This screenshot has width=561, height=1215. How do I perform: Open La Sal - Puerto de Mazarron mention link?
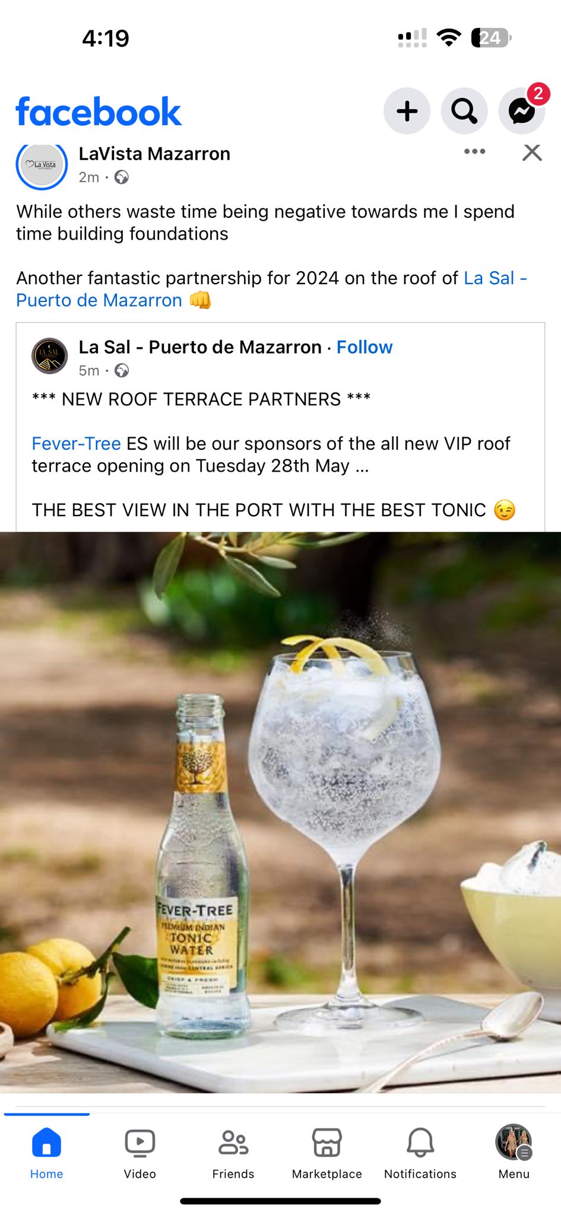click(271, 289)
